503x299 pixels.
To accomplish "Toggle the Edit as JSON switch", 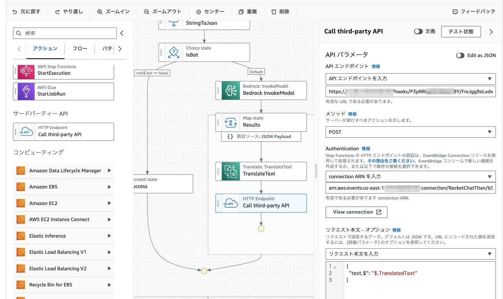I will pos(460,55).
